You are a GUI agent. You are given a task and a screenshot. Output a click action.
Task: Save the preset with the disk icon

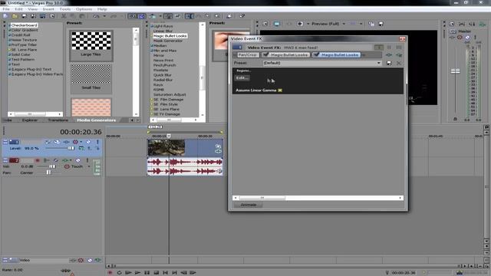(x=389, y=63)
